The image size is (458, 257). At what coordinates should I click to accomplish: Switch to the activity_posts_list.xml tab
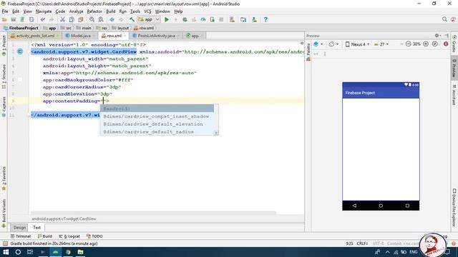coord(35,36)
